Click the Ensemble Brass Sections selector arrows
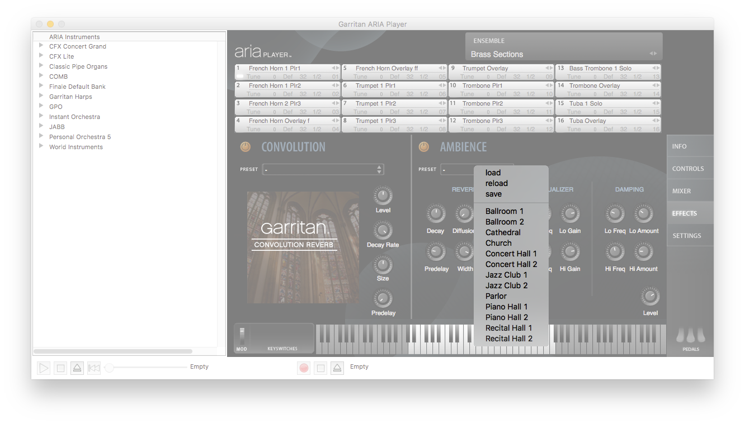The height and width of the screenshot is (424, 745). click(x=653, y=54)
